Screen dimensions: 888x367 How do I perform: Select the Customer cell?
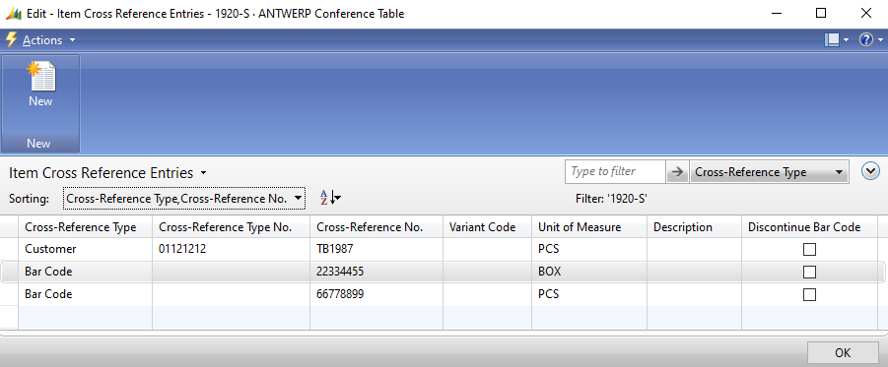click(86, 249)
